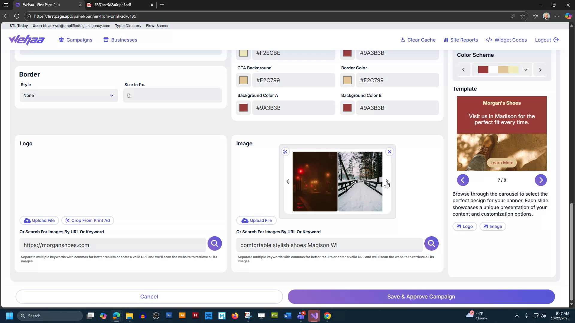
Task: Click the Clear Cache icon in the top bar
Action: [402, 40]
